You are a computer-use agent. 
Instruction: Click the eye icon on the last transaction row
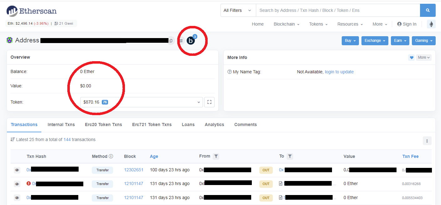pyautogui.click(x=17, y=198)
